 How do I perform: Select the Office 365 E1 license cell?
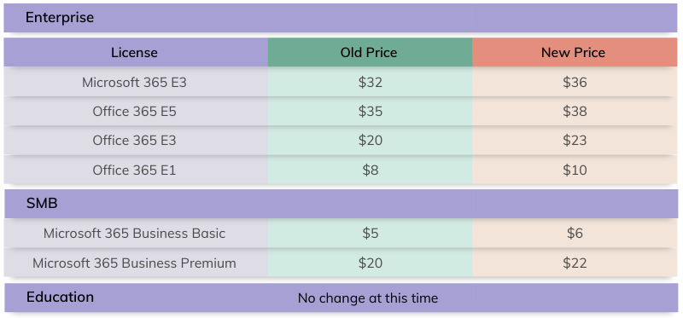tap(136, 170)
